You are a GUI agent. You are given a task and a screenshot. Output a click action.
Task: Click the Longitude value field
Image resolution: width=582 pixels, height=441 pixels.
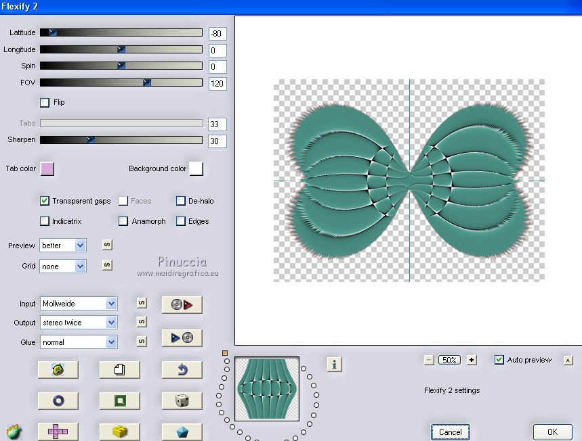pos(217,51)
